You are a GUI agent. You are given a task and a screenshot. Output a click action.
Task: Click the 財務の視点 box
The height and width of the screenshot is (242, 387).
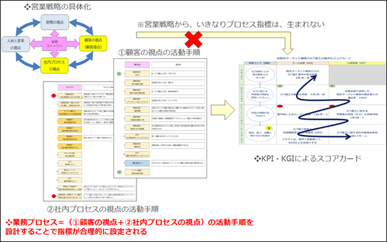55,22
